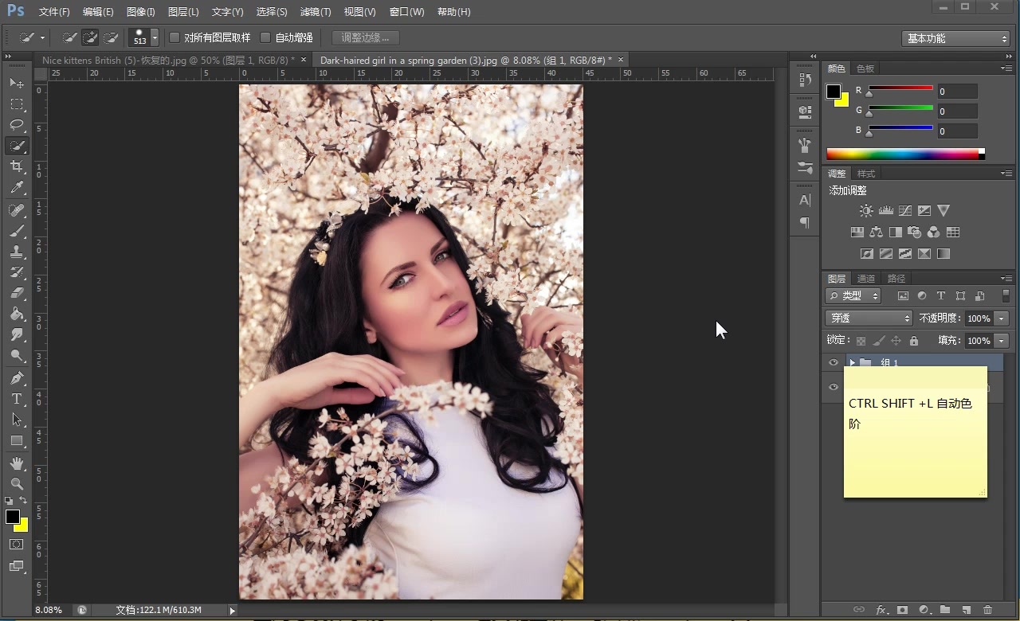Image resolution: width=1020 pixels, height=621 pixels.
Task: Click the 调整边缘... button
Action: (x=365, y=37)
